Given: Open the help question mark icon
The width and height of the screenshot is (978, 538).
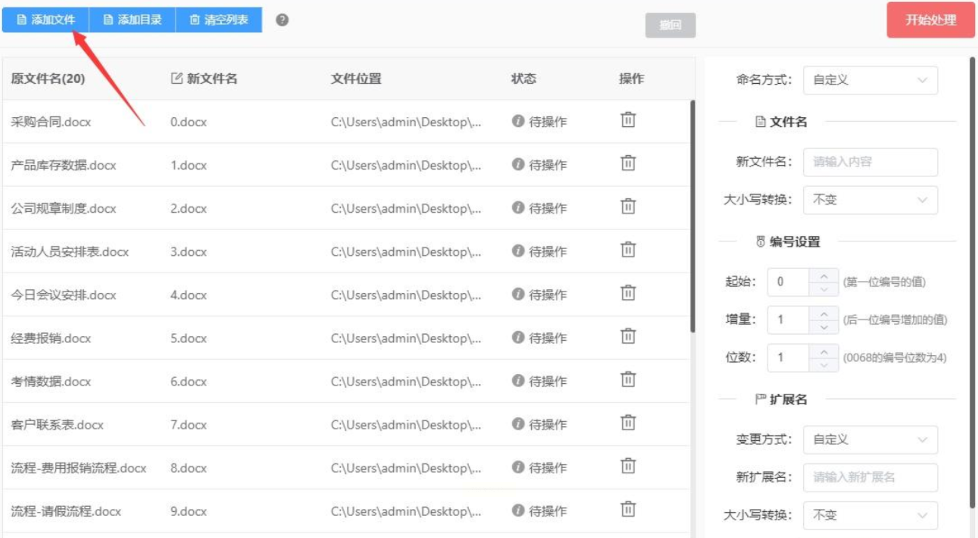Looking at the screenshot, I should point(282,20).
